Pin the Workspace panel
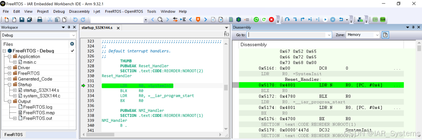The height and width of the screenshot is (140, 422). click(69, 27)
